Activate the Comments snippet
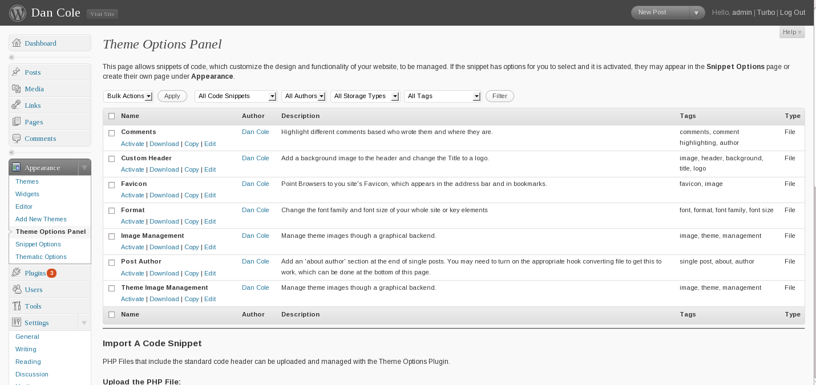816x385 pixels. pyautogui.click(x=132, y=144)
